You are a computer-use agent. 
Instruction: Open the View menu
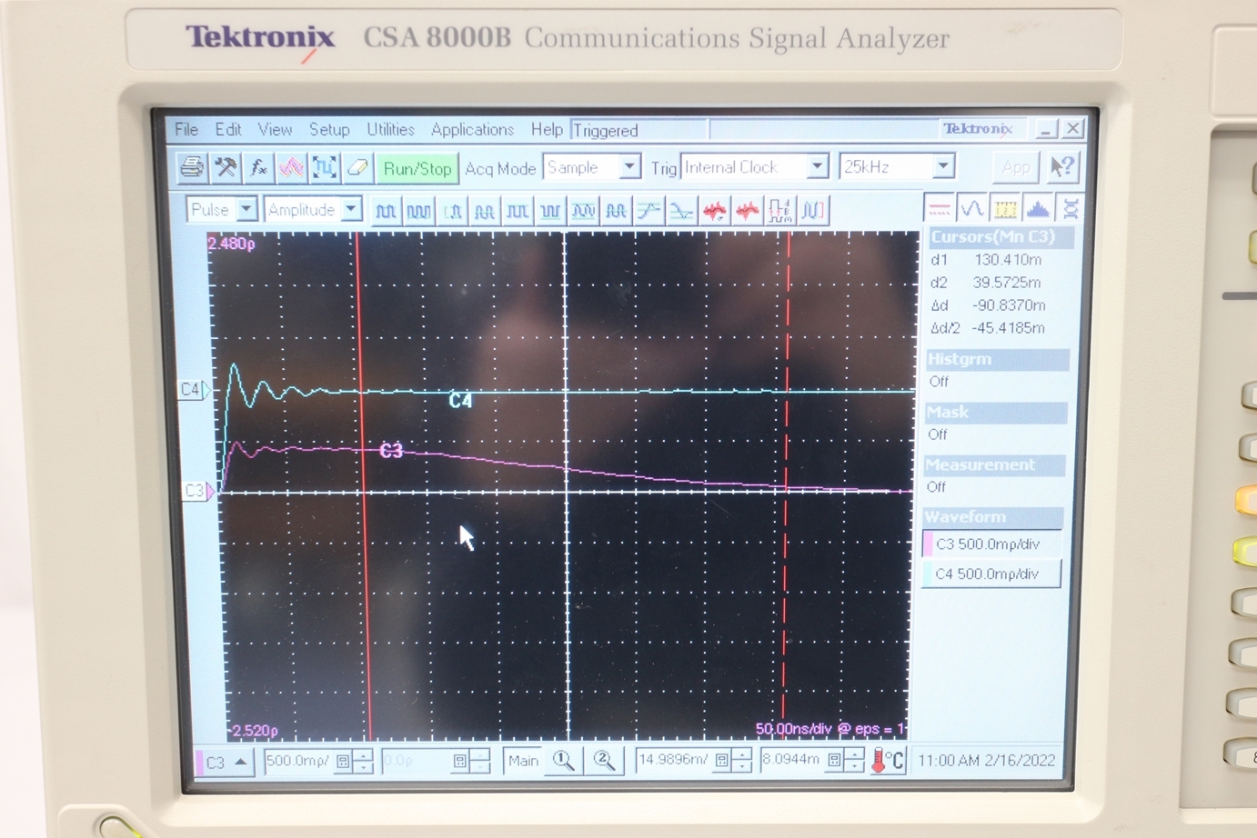275,129
